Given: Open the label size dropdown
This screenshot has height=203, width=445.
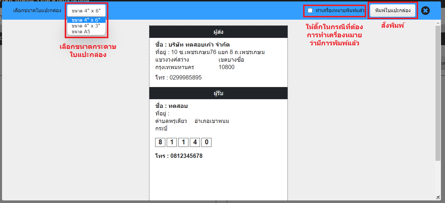Looking at the screenshot, I should tap(86, 11).
